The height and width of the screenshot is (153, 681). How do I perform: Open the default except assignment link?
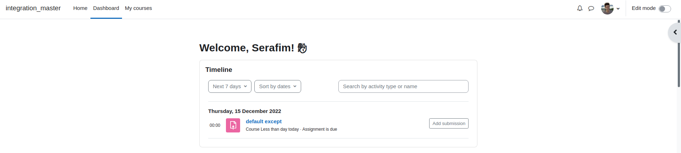click(x=264, y=121)
